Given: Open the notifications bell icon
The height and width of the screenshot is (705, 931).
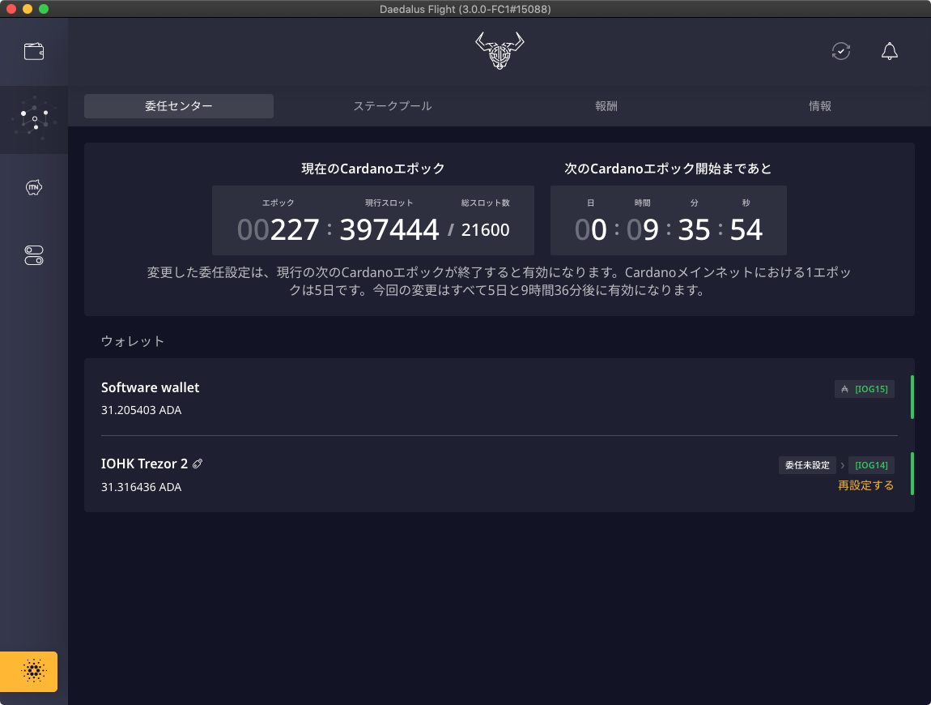Looking at the screenshot, I should coord(889,51).
